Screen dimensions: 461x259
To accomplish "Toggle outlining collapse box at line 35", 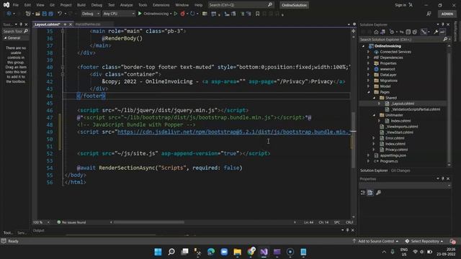I will pyautogui.click(x=63, y=31).
